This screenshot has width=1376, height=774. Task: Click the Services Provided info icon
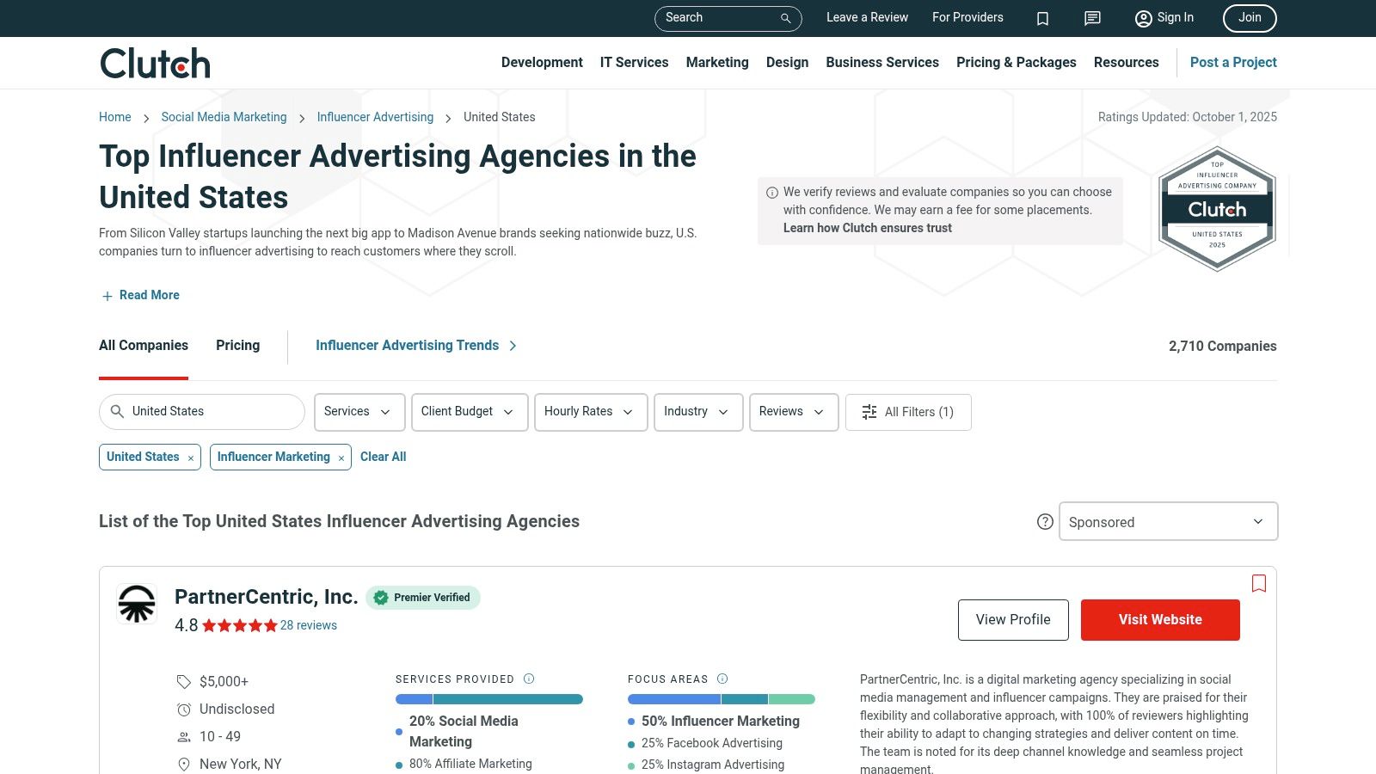[x=529, y=679]
